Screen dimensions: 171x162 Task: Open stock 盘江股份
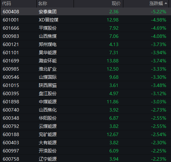click(48, 93)
